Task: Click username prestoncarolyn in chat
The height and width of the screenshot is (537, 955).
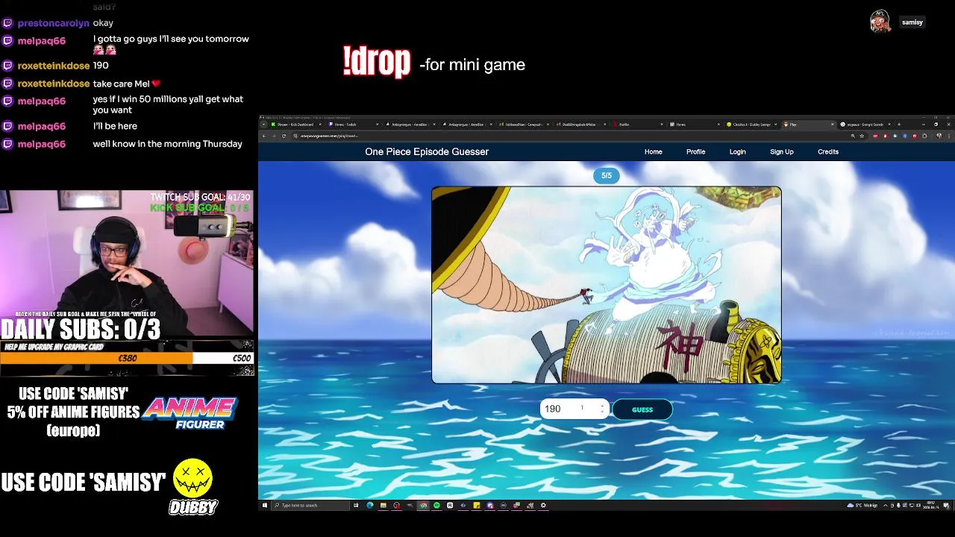Action: 53,23
